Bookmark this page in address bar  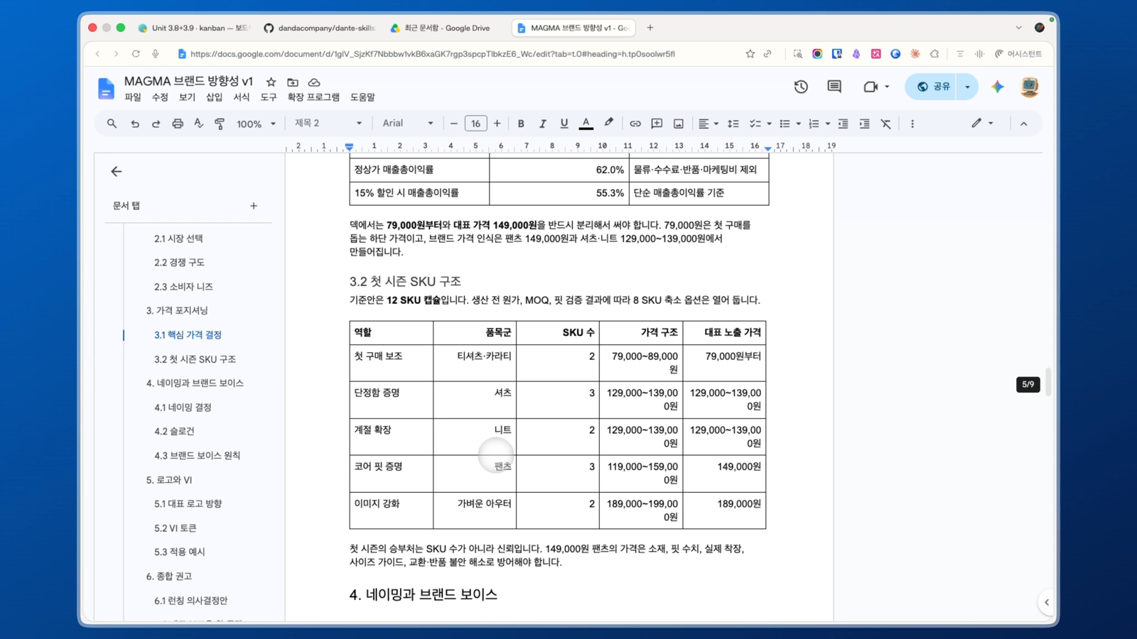coord(750,54)
